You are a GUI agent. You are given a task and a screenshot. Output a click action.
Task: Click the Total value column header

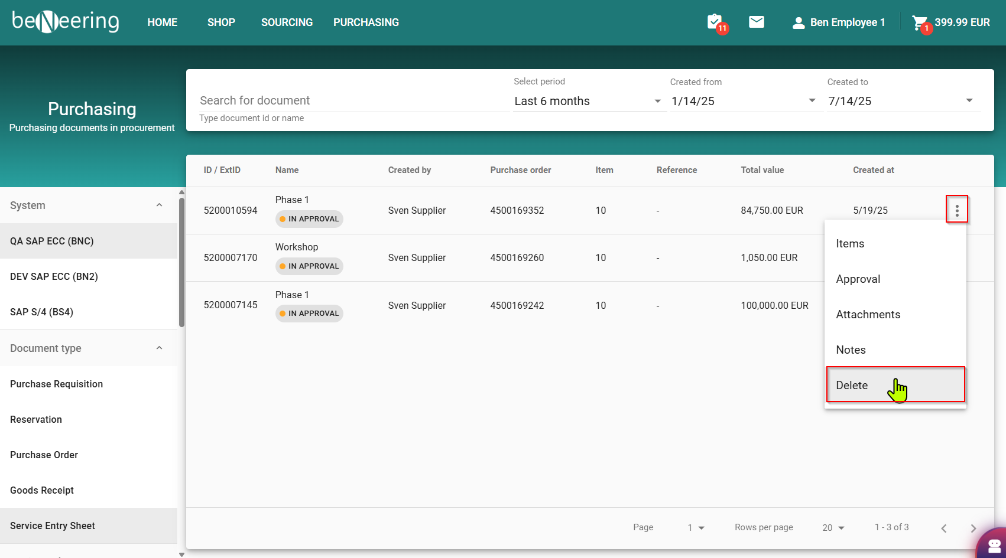[x=762, y=170]
